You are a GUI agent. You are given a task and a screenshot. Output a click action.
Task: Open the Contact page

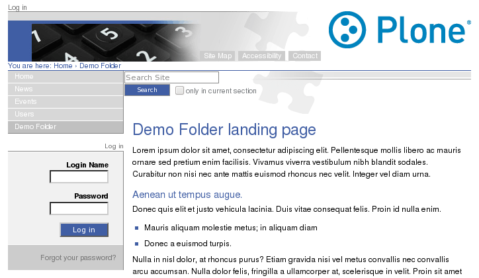[x=305, y=56]
